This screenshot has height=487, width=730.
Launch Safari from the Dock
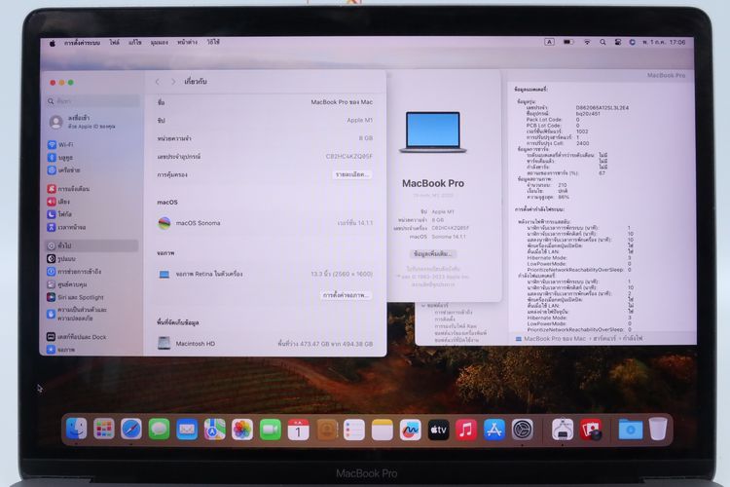coord(131,429)
